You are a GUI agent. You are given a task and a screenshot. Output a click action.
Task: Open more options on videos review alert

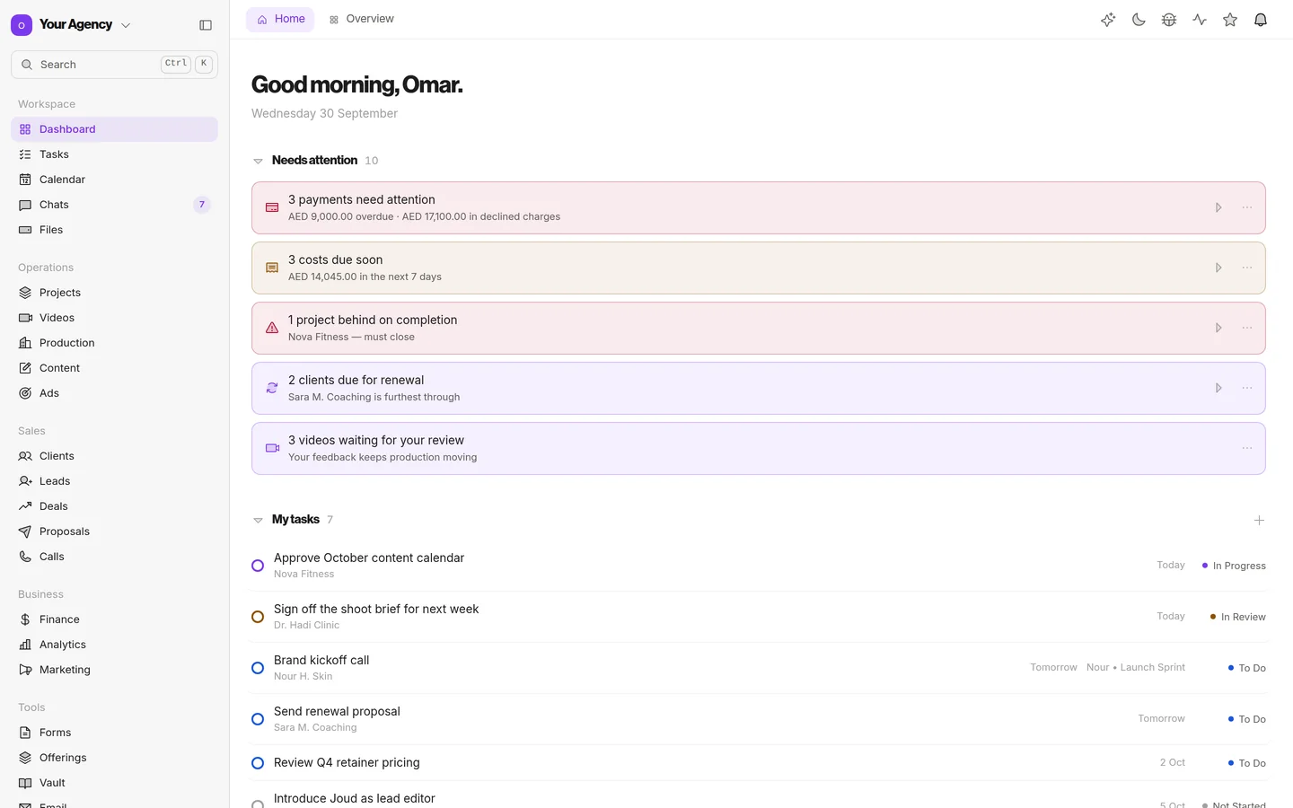click(x=1247, y=449)
